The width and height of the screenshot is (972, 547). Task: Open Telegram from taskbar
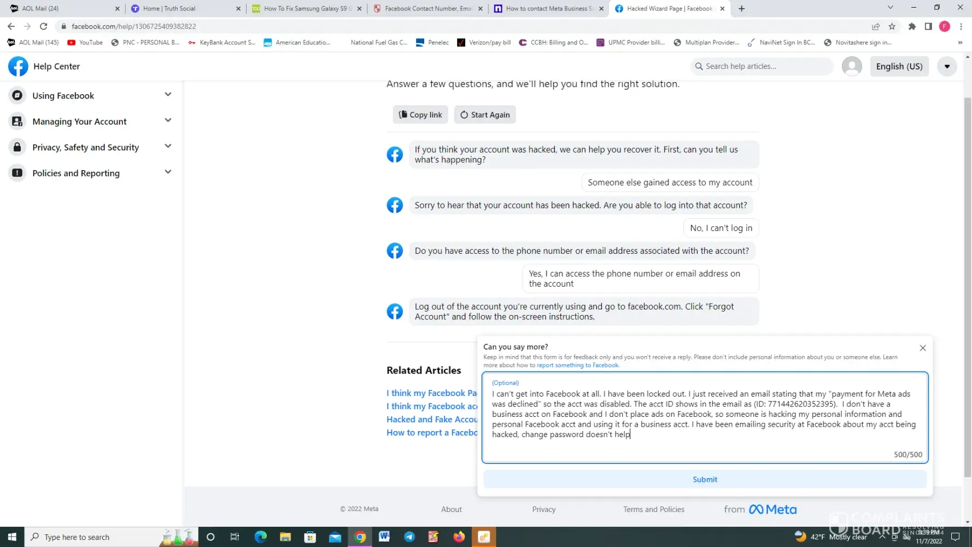point(409,537)
